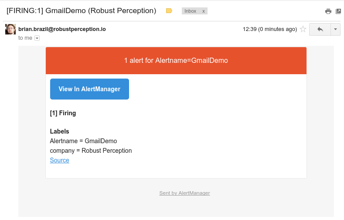Click the yellow importance marker tag
The width and height of the screenshot is (344, 220).
pos(169,11)
